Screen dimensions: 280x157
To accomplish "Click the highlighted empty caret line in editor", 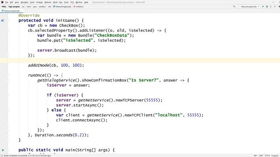I will [x=140, y=60].
